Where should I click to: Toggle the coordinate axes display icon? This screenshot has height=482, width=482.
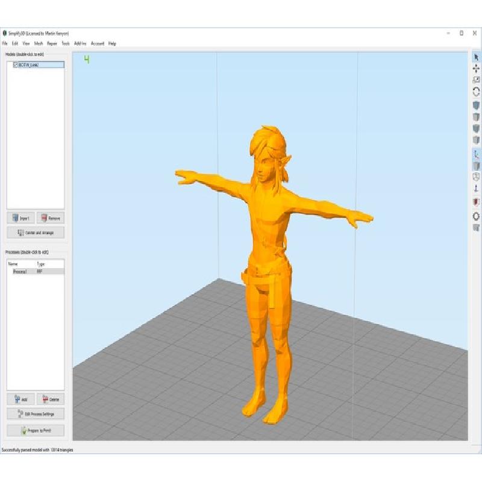pyautogui.click(x=476, y=154)
